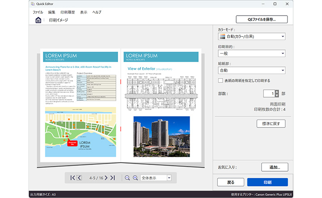The width and height of the screenshot is (322, 198).
Task: Maximize the Quick Editor window
Action: coord(275,4)
